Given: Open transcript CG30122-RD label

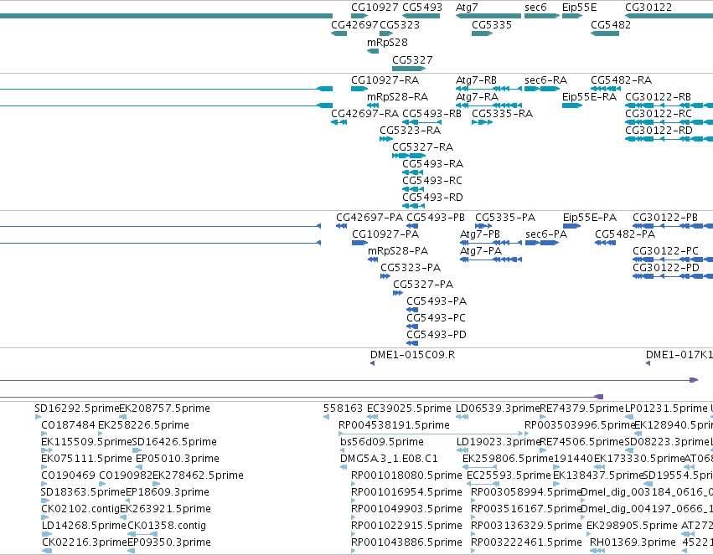Looking at the screenshot, I should click(659, 131).
